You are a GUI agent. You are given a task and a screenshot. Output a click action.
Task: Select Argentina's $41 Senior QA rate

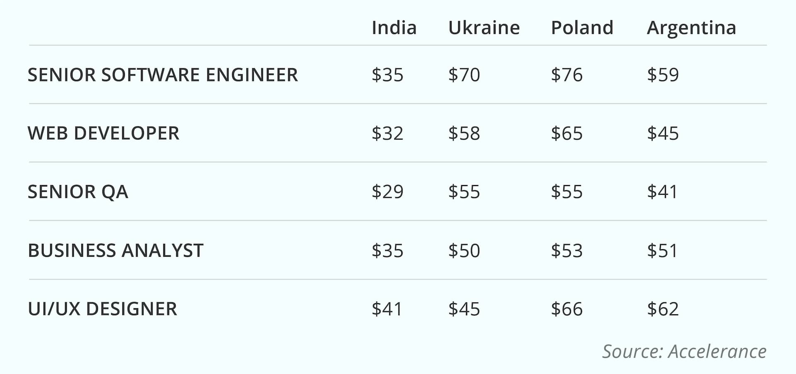(662, 192)
